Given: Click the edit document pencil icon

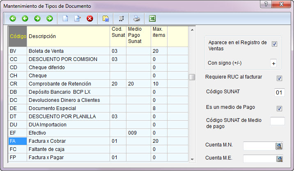Looking at the screenshot, I should (x=77, y=18).
